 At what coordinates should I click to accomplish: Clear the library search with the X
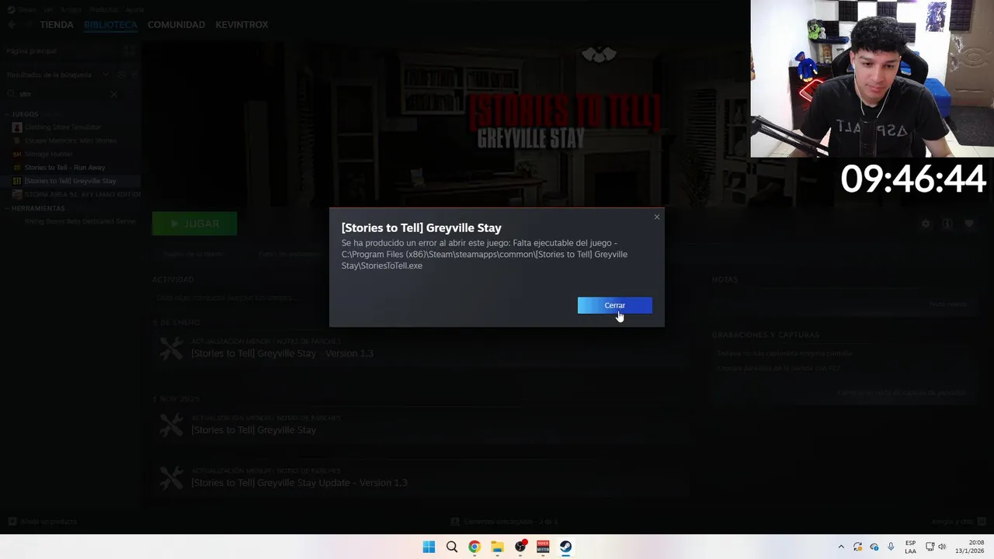[113, 94]
